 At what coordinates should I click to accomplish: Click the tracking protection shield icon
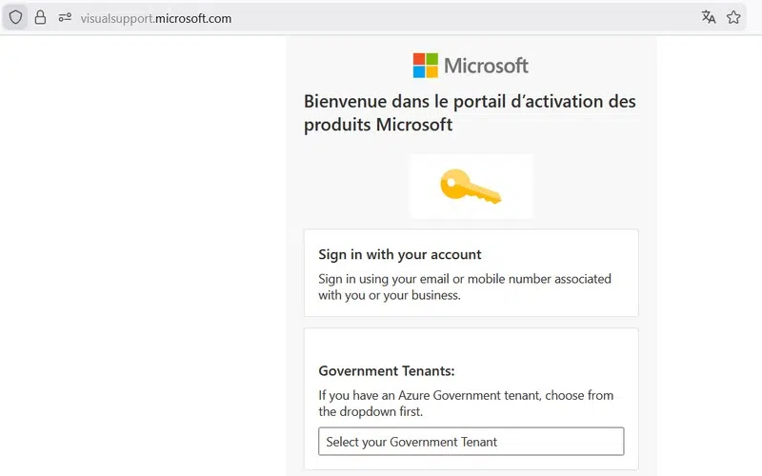click(x=15, y=17)
